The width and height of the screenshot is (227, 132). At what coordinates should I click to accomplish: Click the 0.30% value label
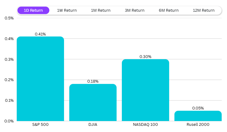(x=145, y=57)
